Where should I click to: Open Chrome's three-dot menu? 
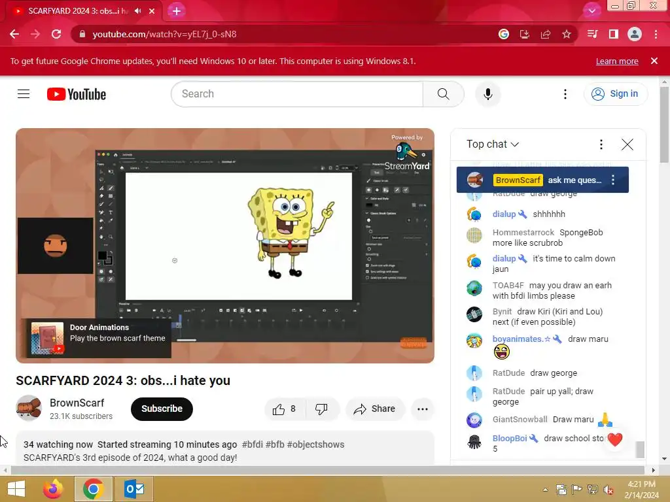656,34
